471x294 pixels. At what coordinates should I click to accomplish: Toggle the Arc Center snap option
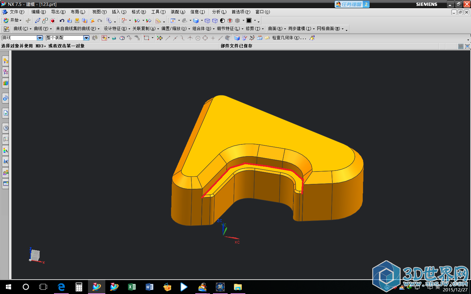pyautogui.click(x=198, y=38)
